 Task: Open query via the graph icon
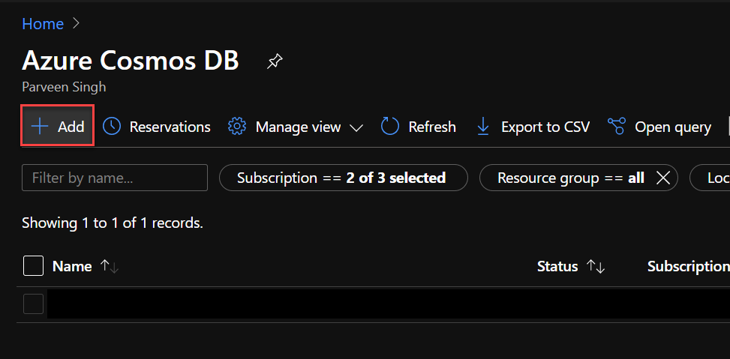point(617,127)
